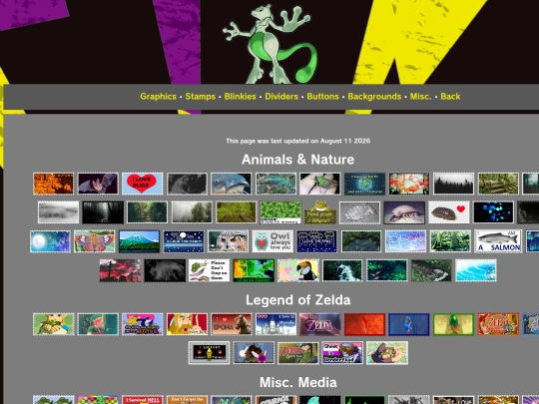Click the green beetle on hand stamp
The width and height of the screenshot is (539, 404).
[320, 184]
